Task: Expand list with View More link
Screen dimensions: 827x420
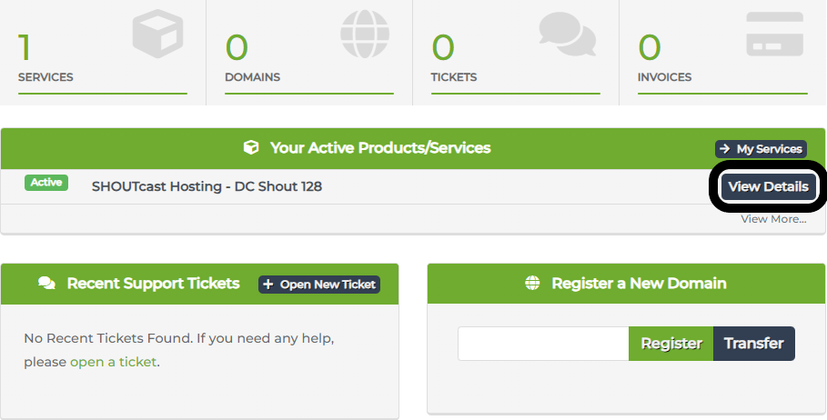Action: coord(773,219)
